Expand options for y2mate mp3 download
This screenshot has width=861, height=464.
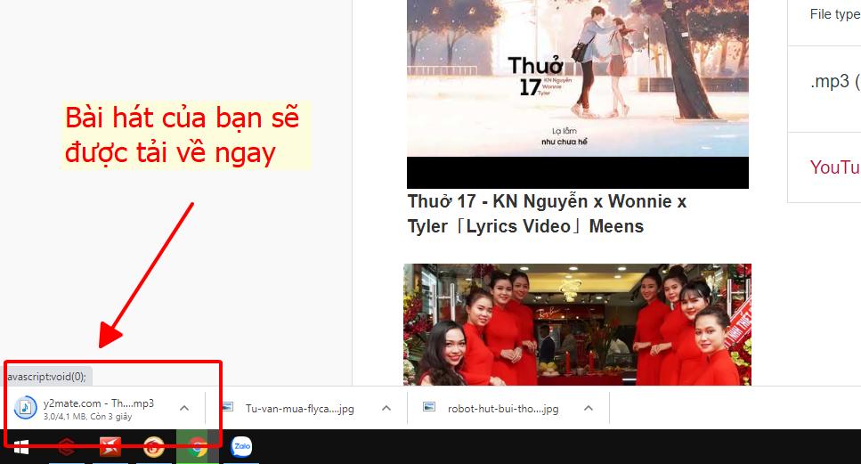(184, 408)
